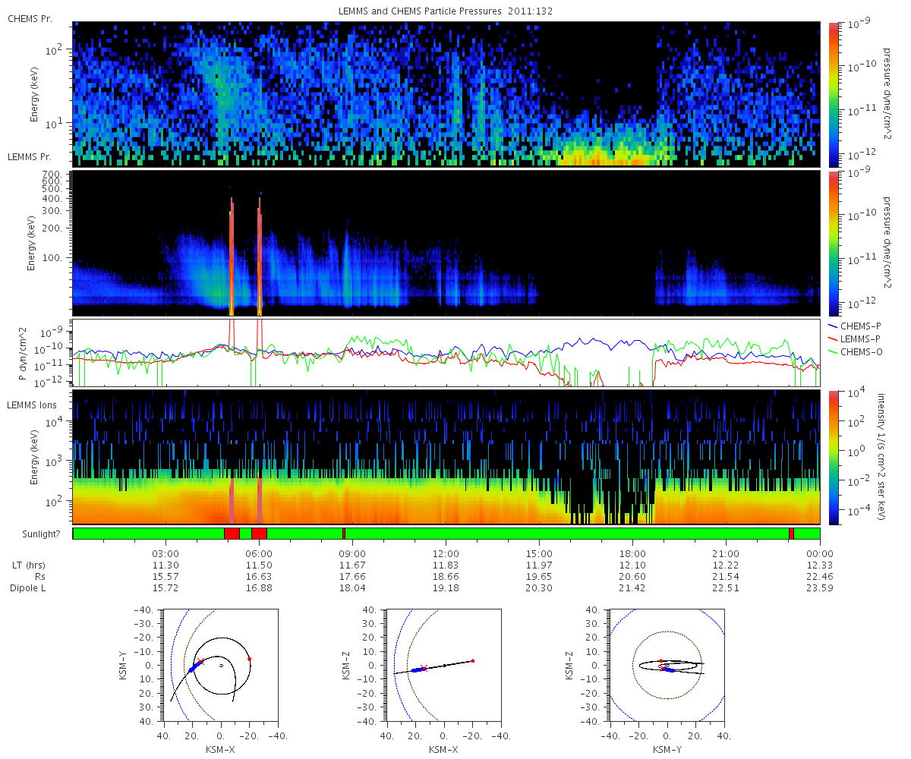Click the KSM-X versus KSM-Z orbit plot

[443, 665]
